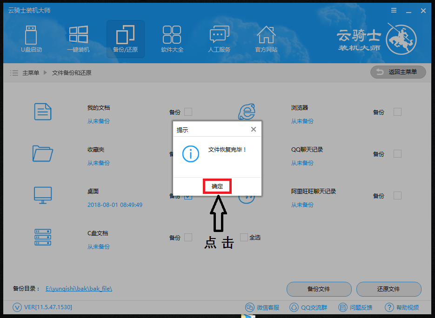Image resolution: width=435 pixels, height=318 pixels.
Task: Click the 文件恢复完毕! message
Action: [x=228, y=150]
